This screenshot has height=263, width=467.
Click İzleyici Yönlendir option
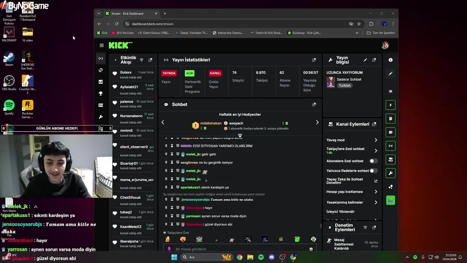tap(340, 211)
